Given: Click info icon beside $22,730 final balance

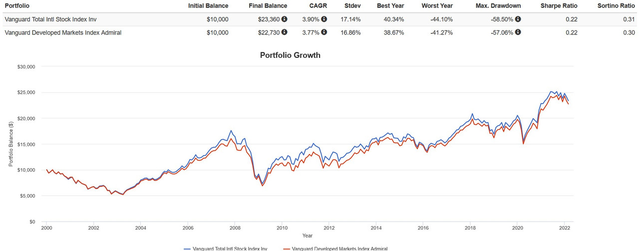Looking at the screenshot, I should pos(285,32).
